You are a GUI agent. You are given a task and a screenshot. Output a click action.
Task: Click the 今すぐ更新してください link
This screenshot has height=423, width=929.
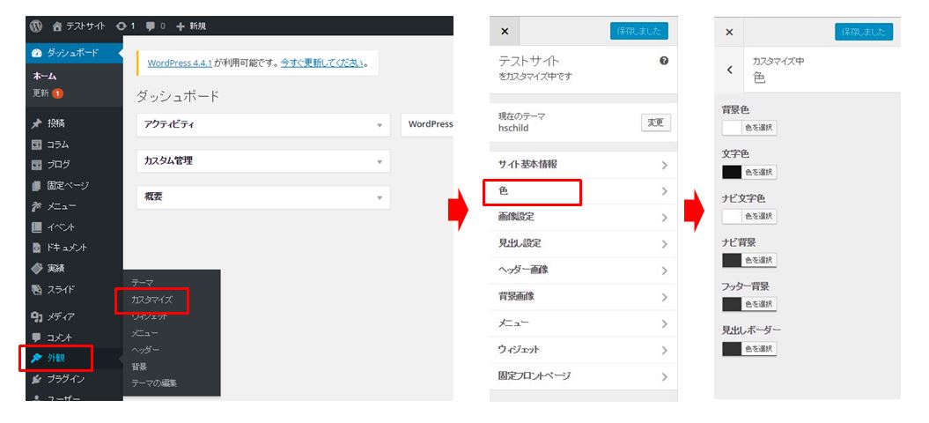pyautogui.click(x=322, y=63)
